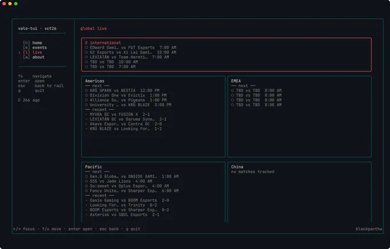
Task: Open MYVRA GC vs FUSION X result
Action: [118, 114]
